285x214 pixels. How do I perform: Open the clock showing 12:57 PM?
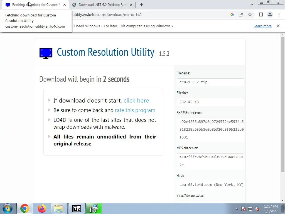(x=271, y=208)
